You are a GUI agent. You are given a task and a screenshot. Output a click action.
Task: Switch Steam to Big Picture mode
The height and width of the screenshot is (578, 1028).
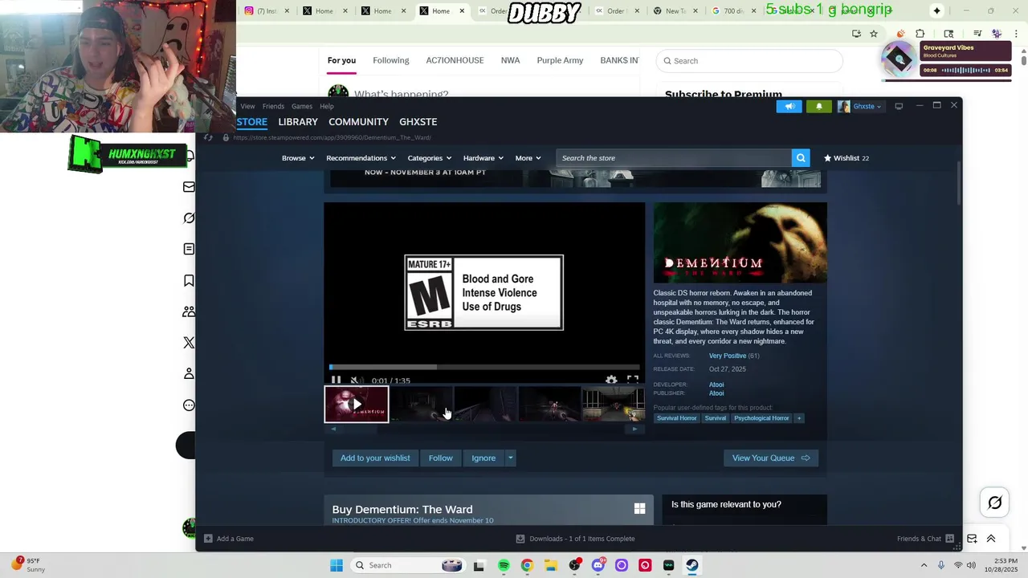899,106
